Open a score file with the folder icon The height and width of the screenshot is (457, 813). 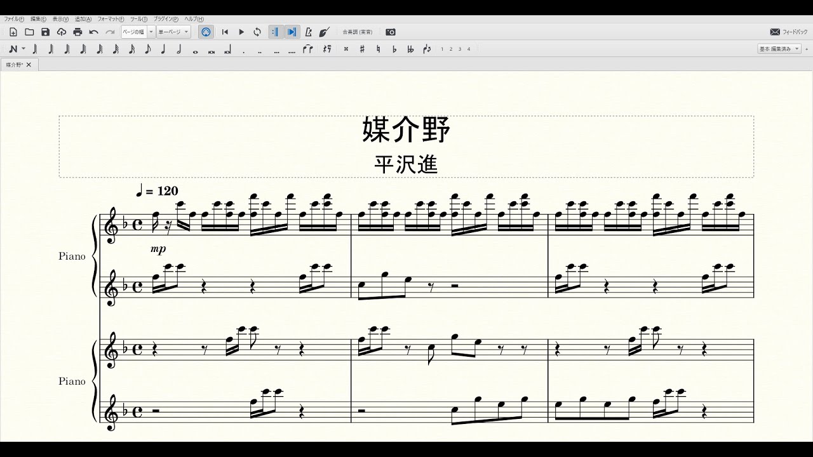(29, 32)
